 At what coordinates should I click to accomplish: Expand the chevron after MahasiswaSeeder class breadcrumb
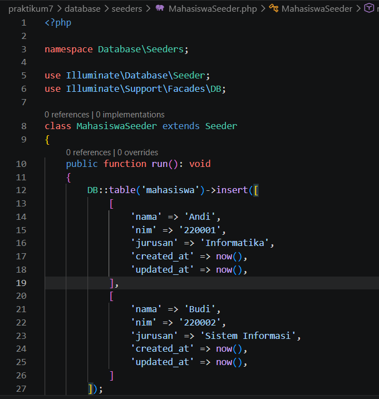(x=358, y=9)
